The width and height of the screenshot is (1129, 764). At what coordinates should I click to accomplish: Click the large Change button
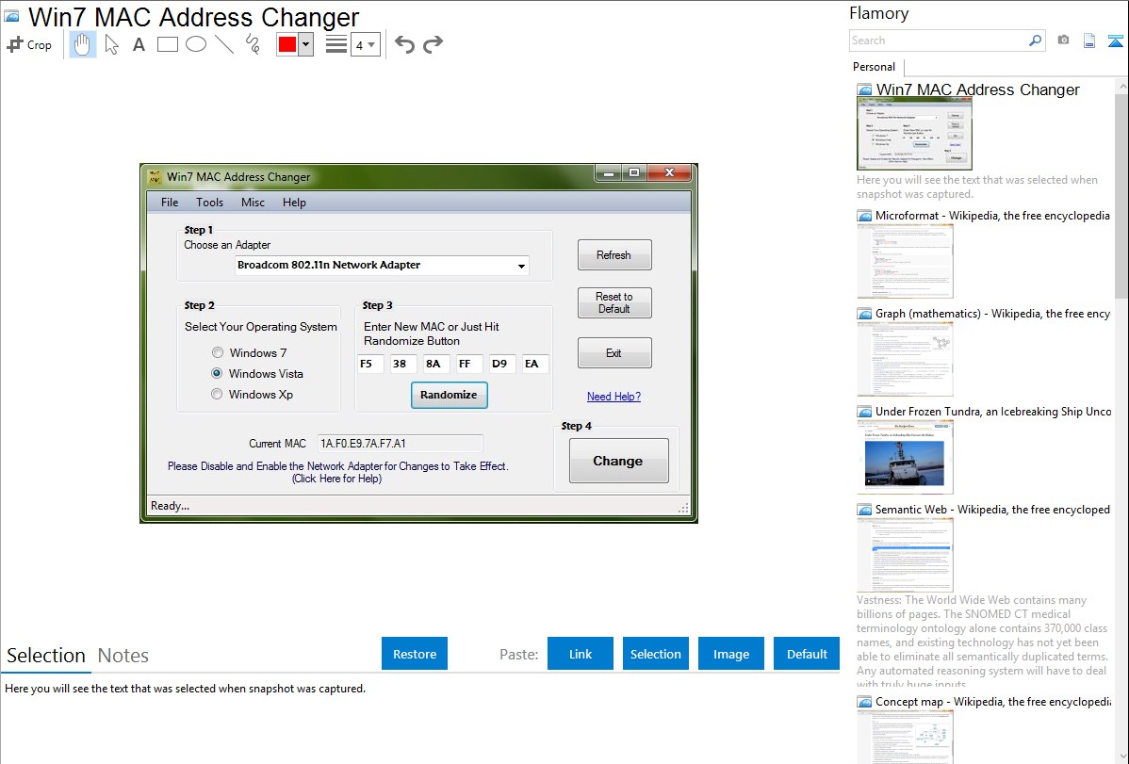(x=618, y=461)
